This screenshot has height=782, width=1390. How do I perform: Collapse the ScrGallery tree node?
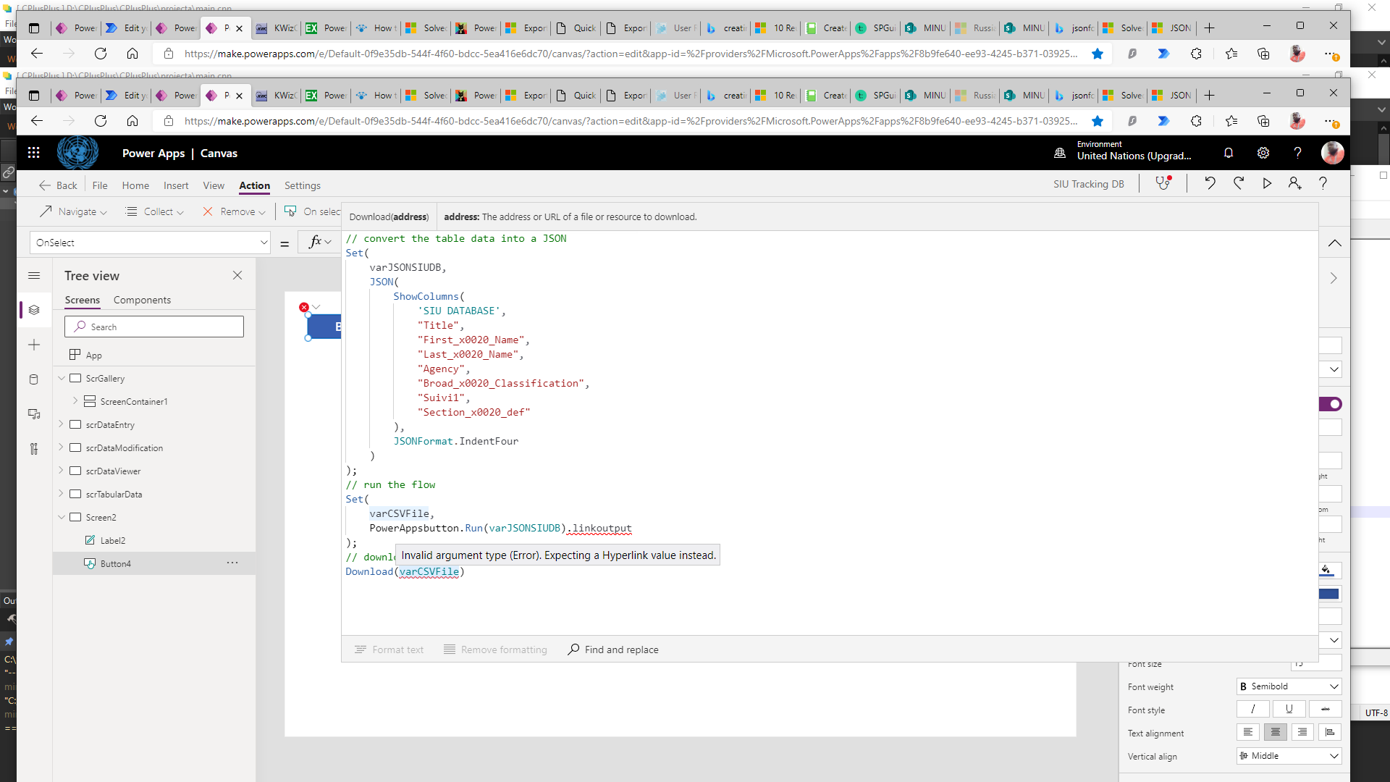[x=62, y=378]
